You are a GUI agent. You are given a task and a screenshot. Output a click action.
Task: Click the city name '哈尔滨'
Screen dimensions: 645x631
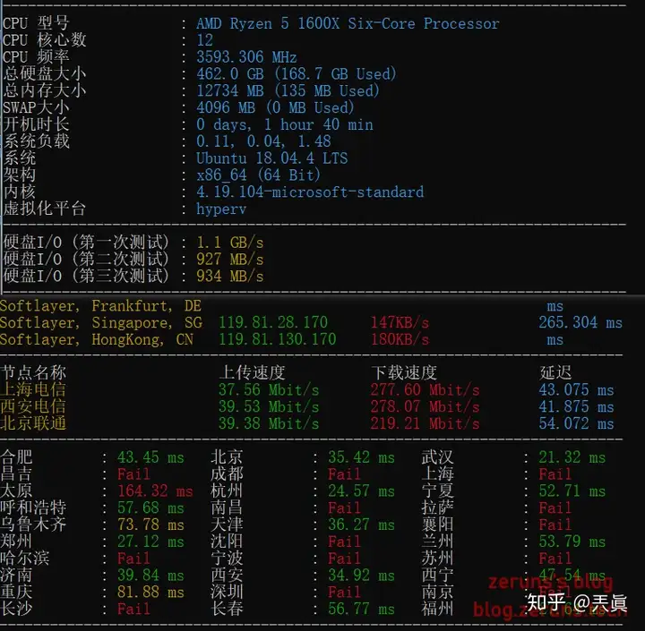(x=25, y=559)
